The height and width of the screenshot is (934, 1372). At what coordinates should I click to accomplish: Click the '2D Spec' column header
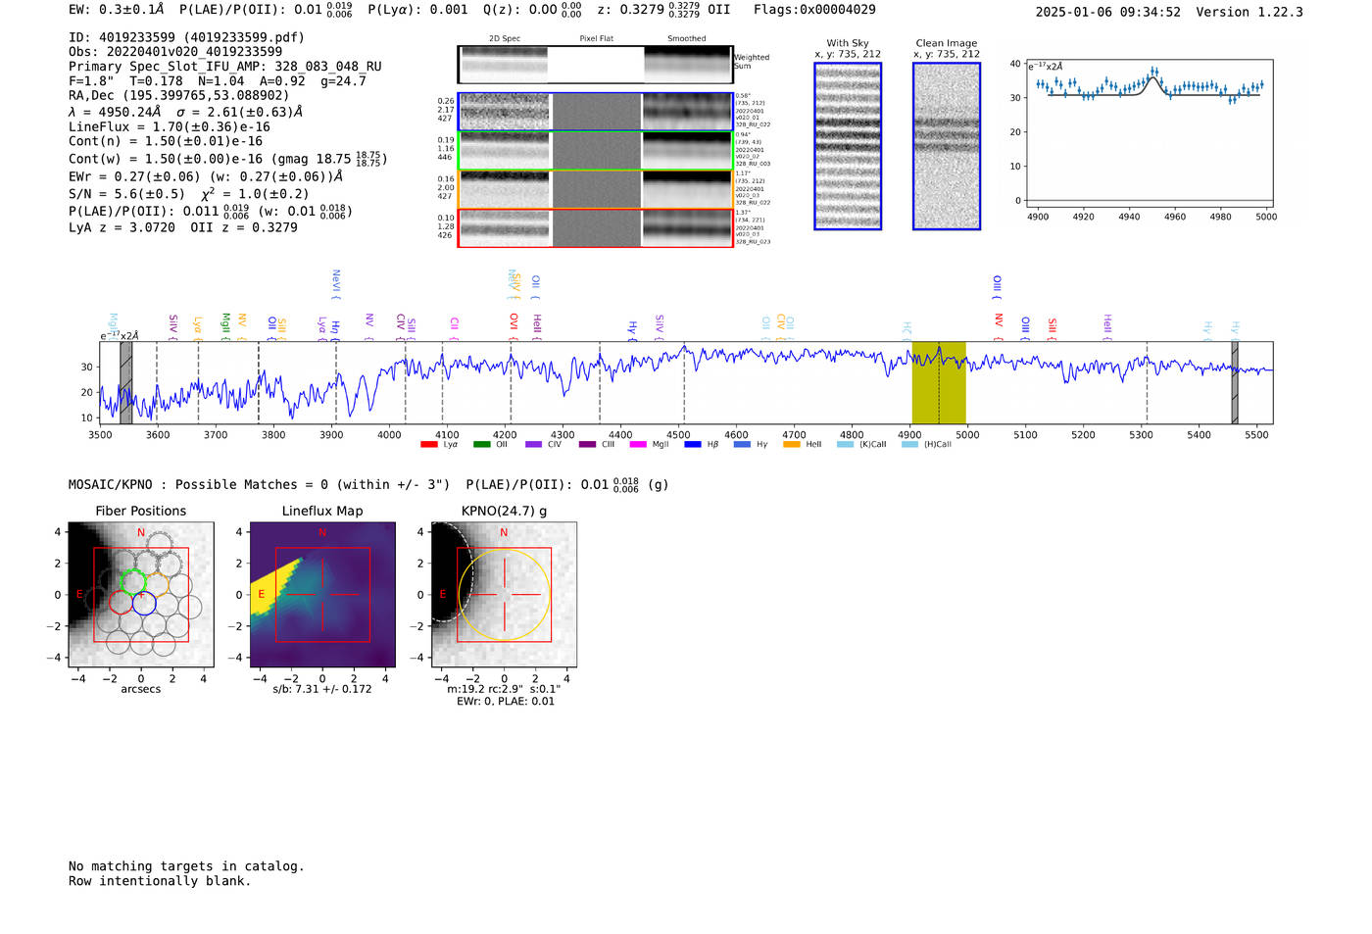pyautogui.click(x=505, y=39)
